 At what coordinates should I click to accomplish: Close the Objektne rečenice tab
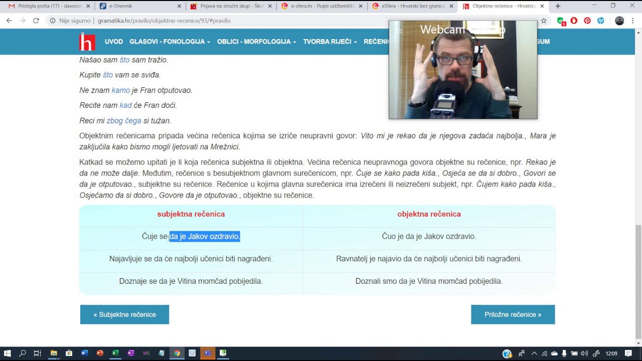click(542, 6)
